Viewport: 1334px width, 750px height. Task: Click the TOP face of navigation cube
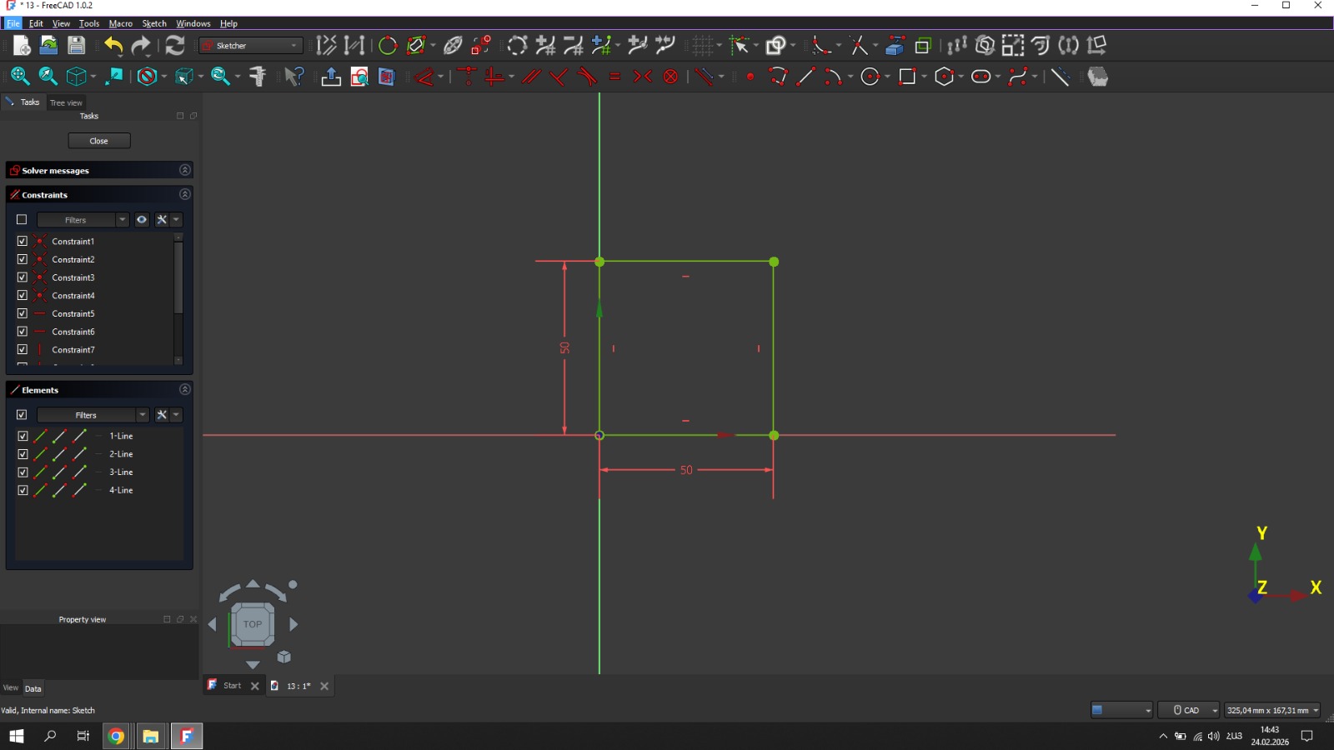[x=253, y=624]
